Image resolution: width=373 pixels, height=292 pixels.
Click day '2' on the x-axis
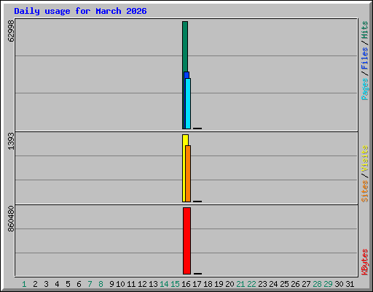coord(35,284)
